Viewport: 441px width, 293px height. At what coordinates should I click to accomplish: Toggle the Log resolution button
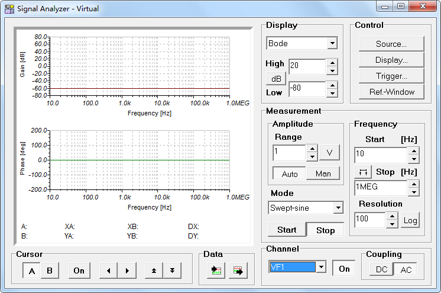[x=410, y=220]
